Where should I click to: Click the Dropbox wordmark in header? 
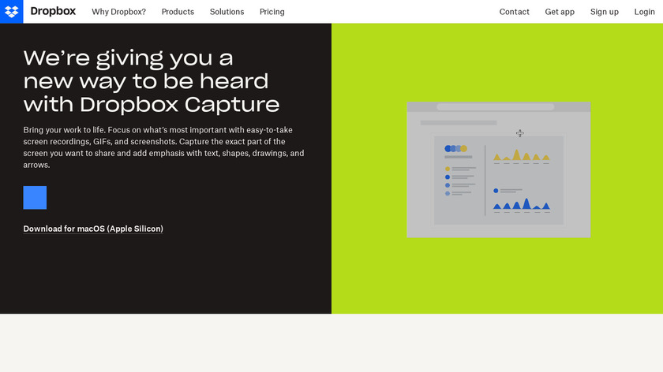53,12
